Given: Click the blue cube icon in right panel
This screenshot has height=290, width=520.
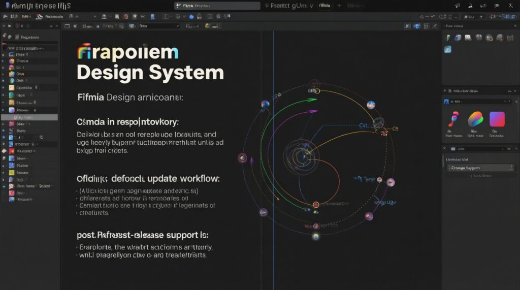Looking at the screenshot, I should (x=458, y=38).
